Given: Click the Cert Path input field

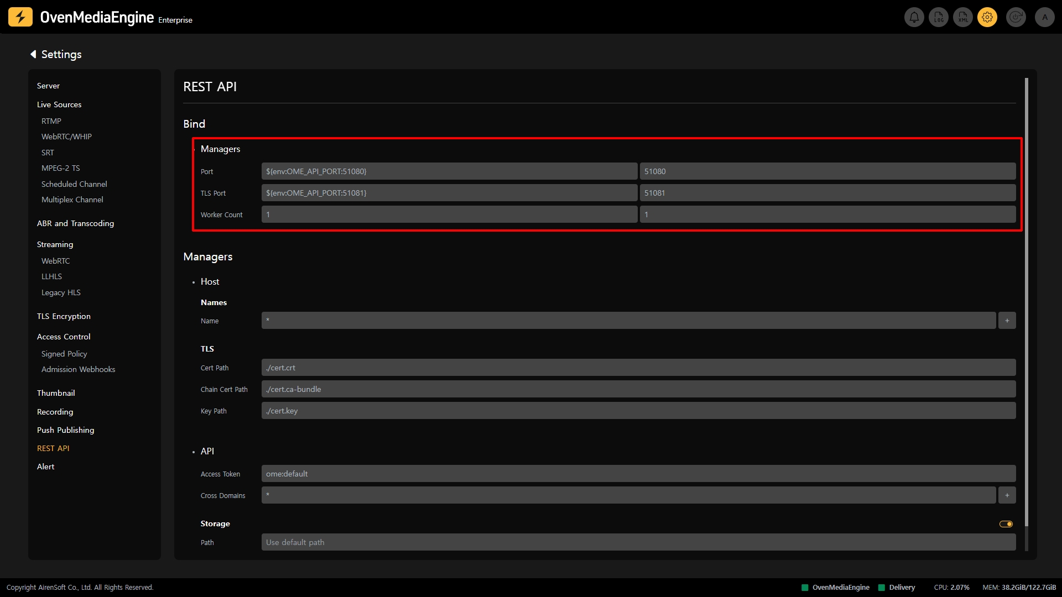Looking at the screenshot, I should point(638,368).
